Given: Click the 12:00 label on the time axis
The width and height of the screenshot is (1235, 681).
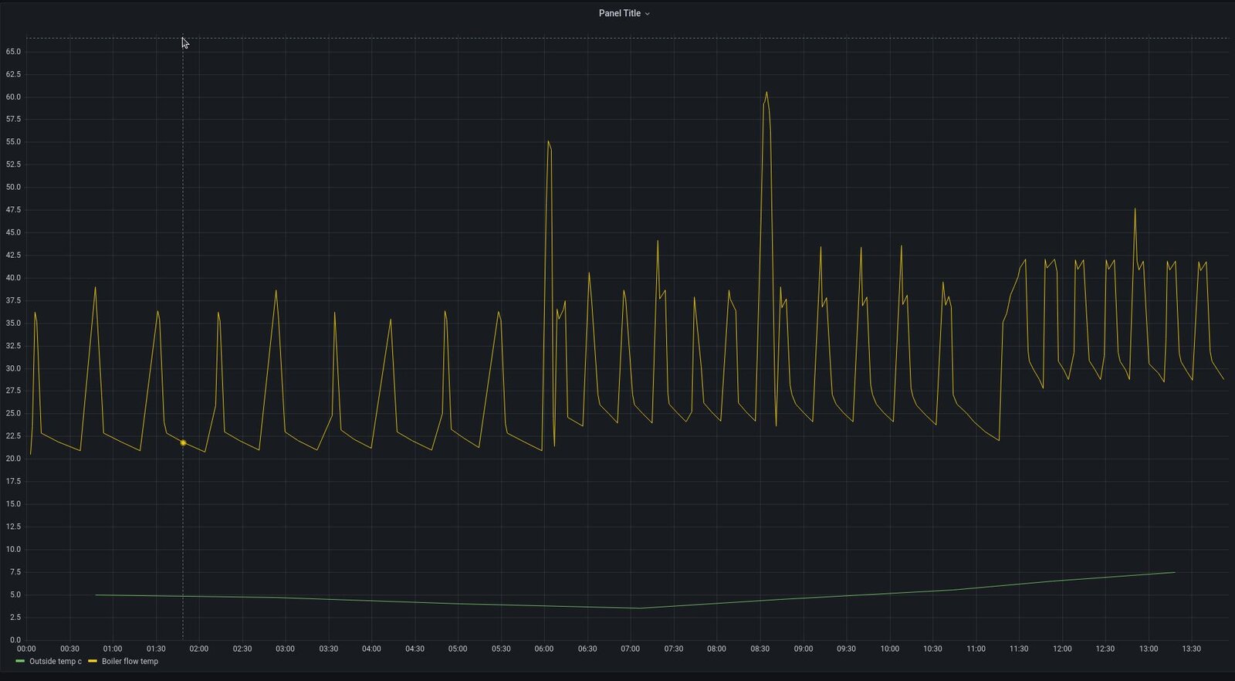Looking at the screenshot, I should 1062,649.
